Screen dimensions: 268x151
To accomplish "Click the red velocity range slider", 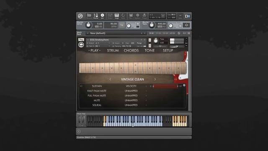I will point(165,86).
